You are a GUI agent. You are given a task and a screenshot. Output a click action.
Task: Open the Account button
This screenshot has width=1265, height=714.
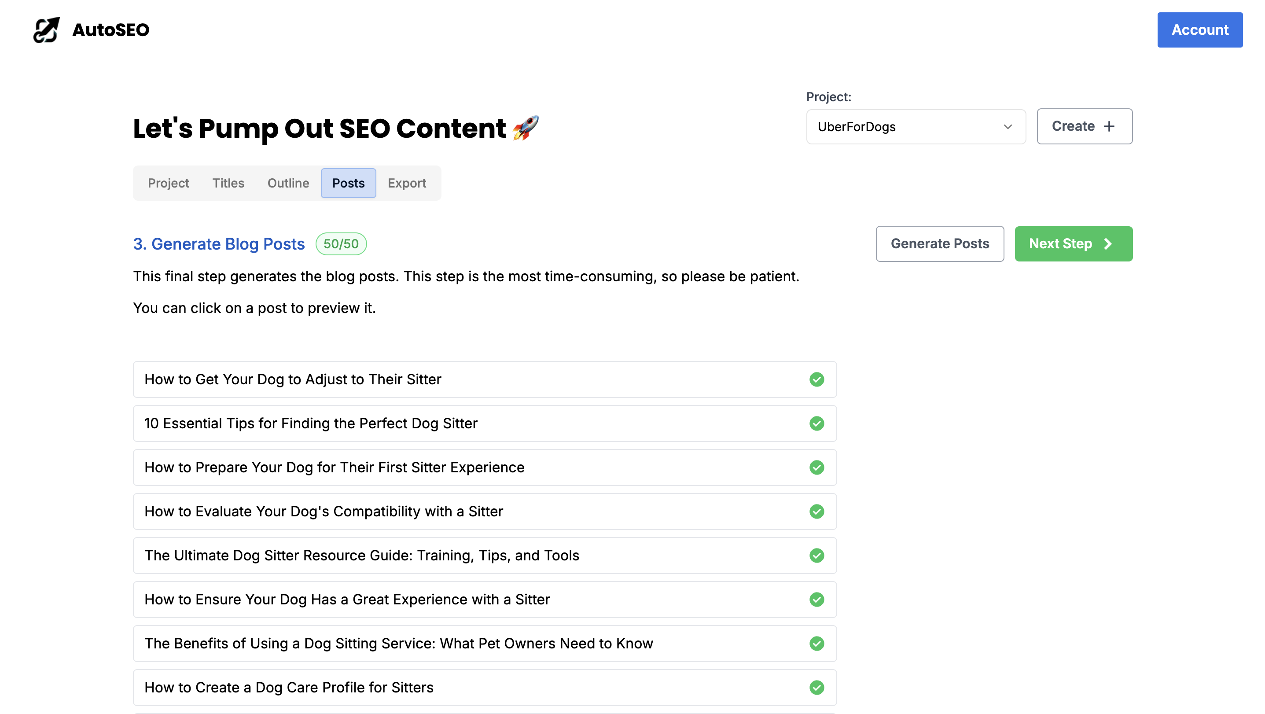1199,30
